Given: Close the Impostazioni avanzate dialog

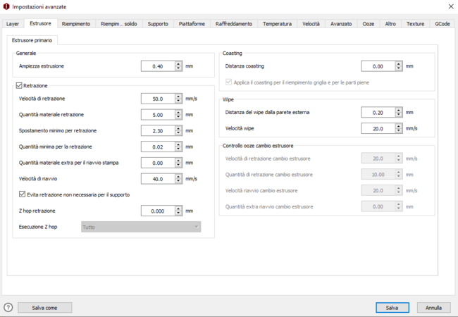Looking at the screenshot, I should coord(451,6).
